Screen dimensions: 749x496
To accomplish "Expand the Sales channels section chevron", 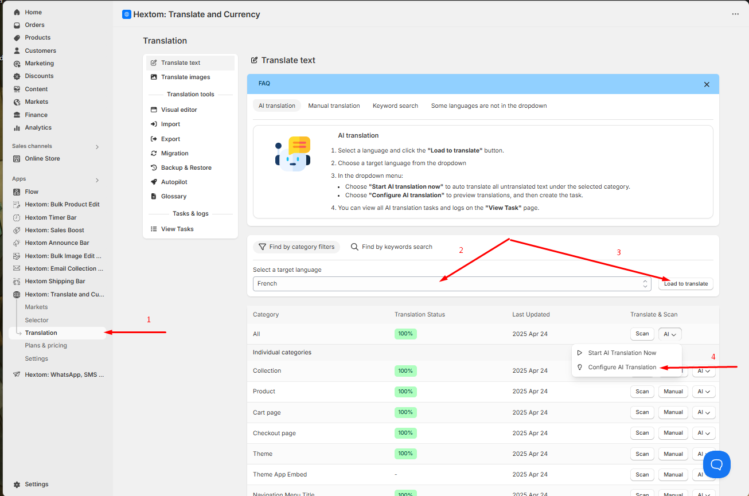I will 97,147.
